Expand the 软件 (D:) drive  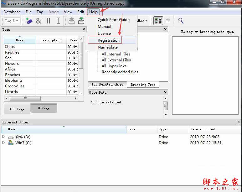tap(4, 137)
